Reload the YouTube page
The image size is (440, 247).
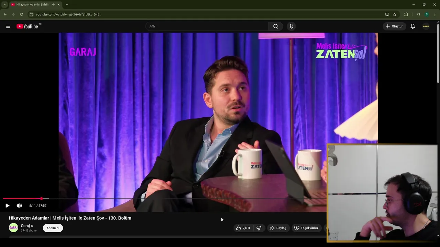[x=21, y=14]
